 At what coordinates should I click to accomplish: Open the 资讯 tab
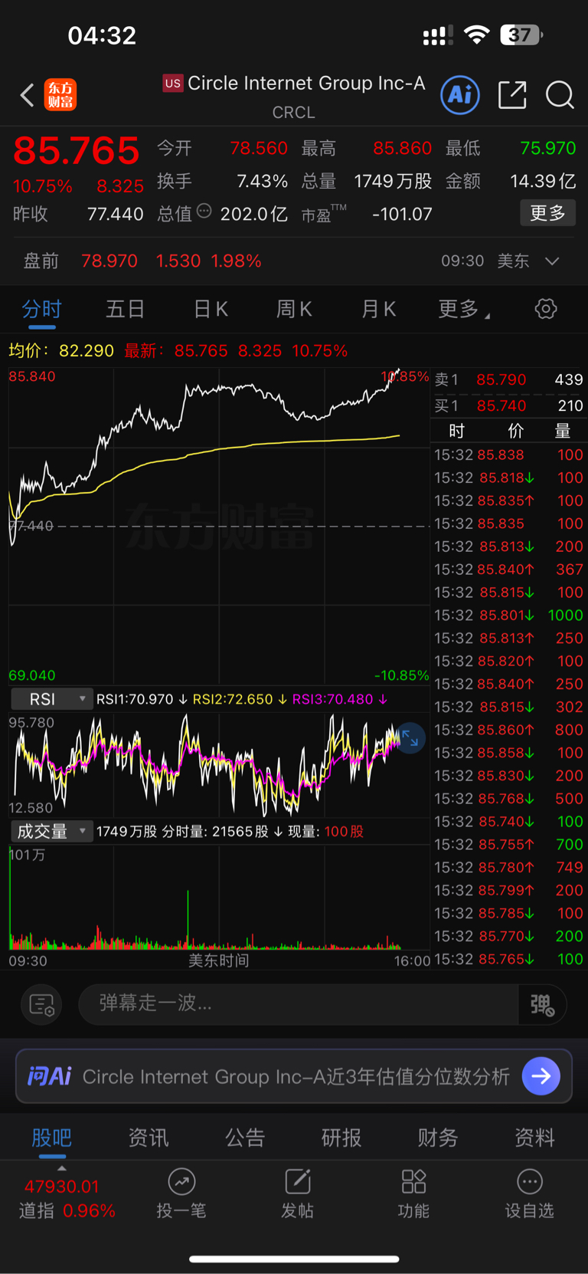[149, 1138]
